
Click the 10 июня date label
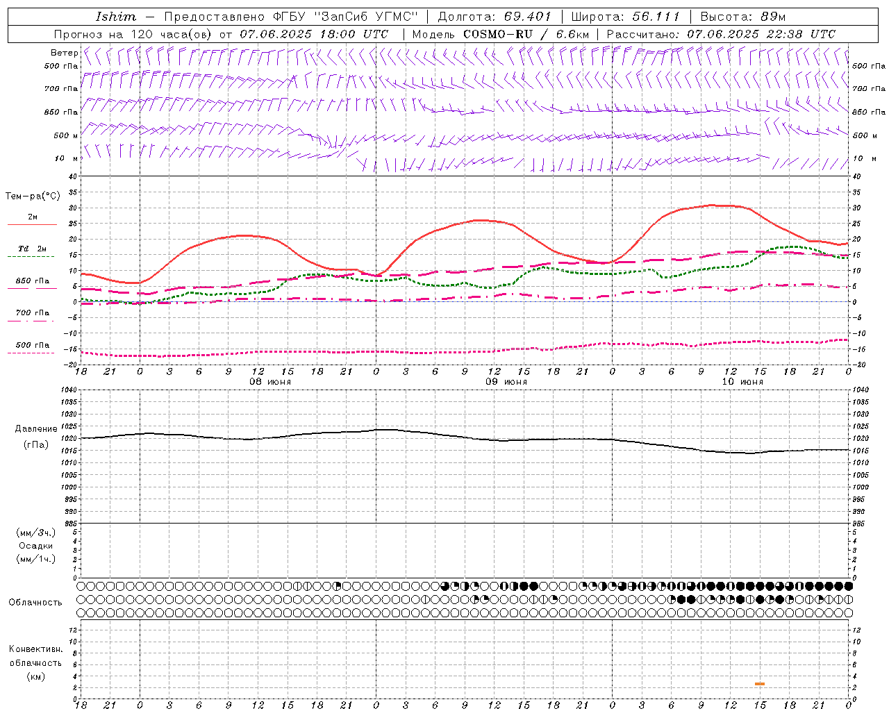coord(742,382)
